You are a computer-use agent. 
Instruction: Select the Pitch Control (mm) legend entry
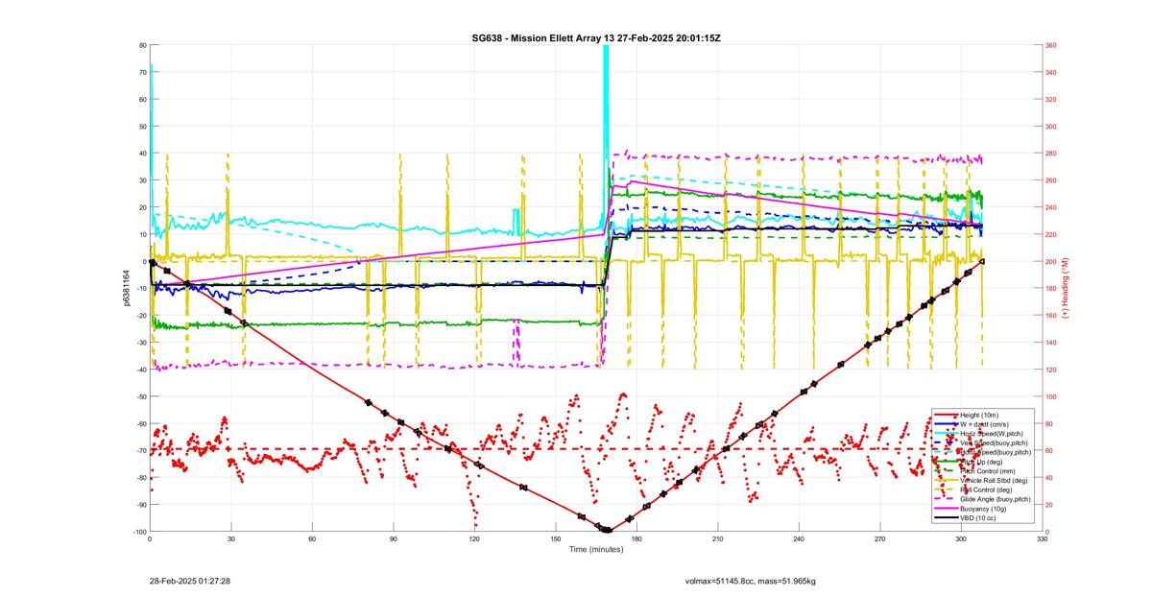coord(988,471)
